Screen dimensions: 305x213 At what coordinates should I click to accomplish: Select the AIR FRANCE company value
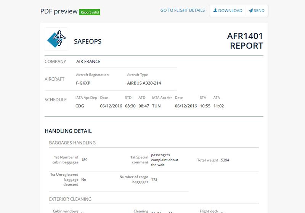88,62
